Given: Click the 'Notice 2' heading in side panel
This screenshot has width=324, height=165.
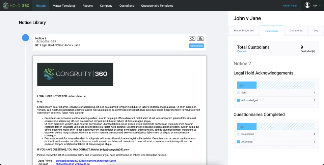Looking at the screenshot, I should pyautogui.click(x=242, y=64).
